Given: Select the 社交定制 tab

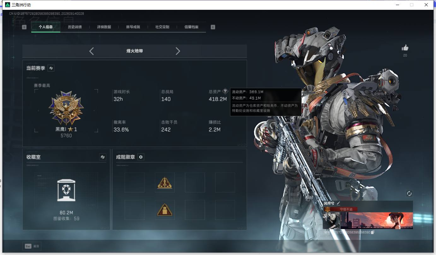Looking at the screenshot, I should click(162, 27).
